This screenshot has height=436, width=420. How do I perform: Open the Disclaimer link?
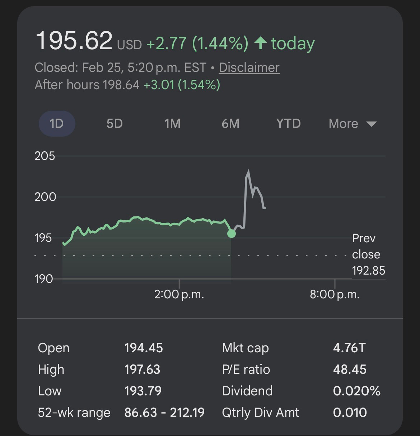[249, 68]
